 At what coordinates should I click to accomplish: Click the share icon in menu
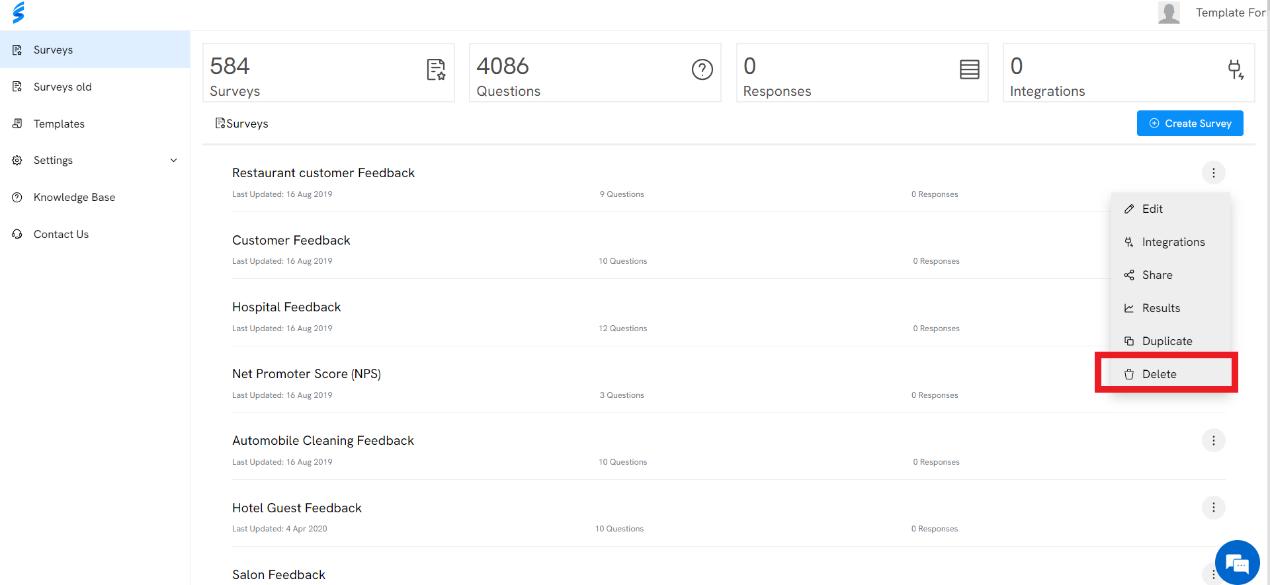[1129, 275]
